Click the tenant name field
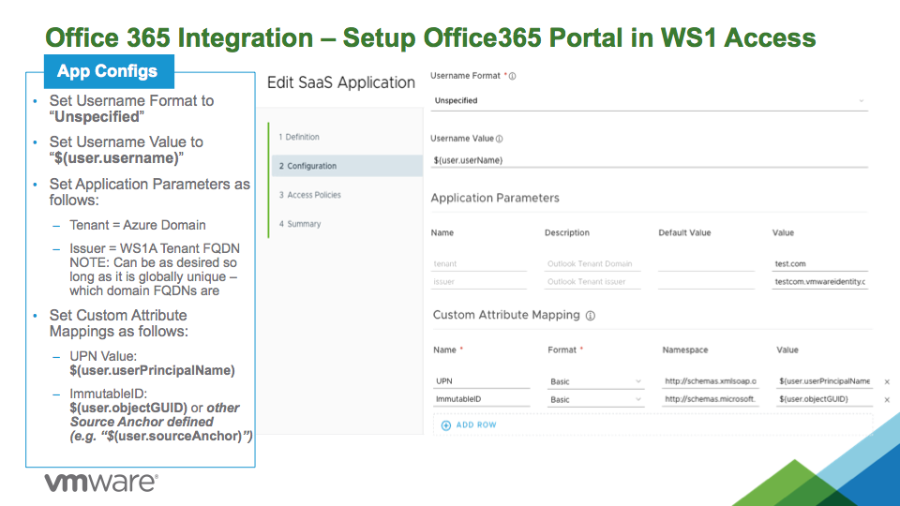This screenshot has height=506, width=900. pyautogui.click(x=478, y=264)
